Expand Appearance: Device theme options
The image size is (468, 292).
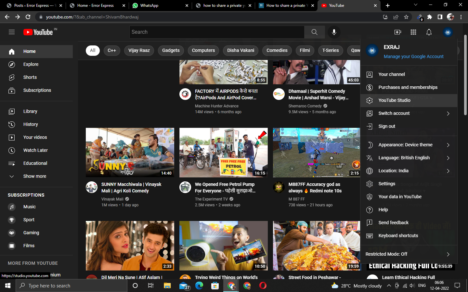406,145
